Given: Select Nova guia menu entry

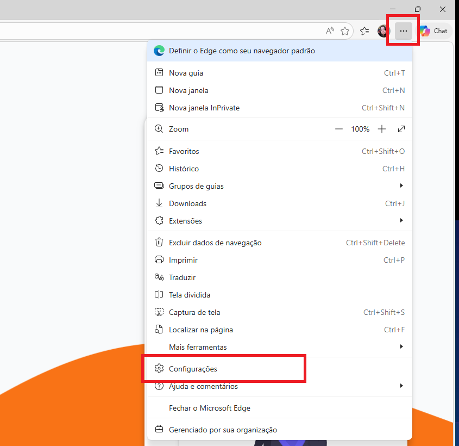Looking at the screenshot, I should (x=280, y=73).
